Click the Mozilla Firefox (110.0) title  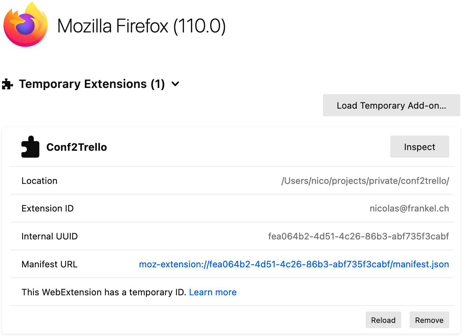(x=141, y=26)
